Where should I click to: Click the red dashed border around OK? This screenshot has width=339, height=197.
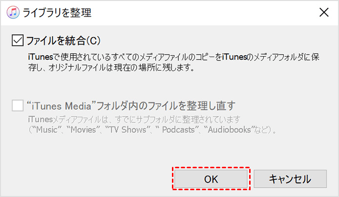tap(211, 168)
